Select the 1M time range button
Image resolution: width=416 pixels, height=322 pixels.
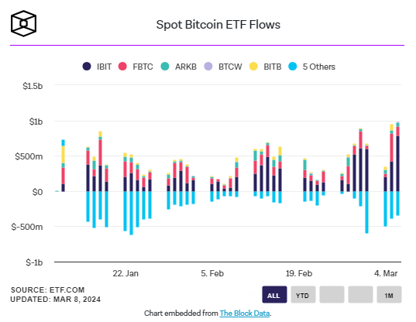[389, 294]
